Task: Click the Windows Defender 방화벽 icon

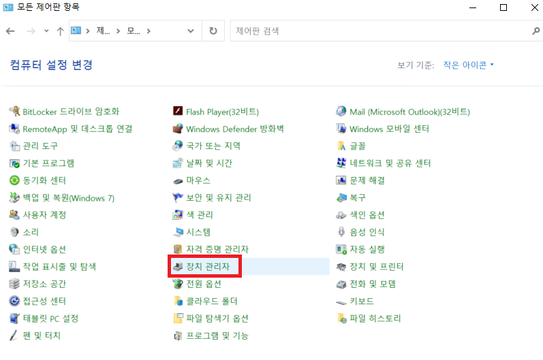Action: [x=178, y=129]
